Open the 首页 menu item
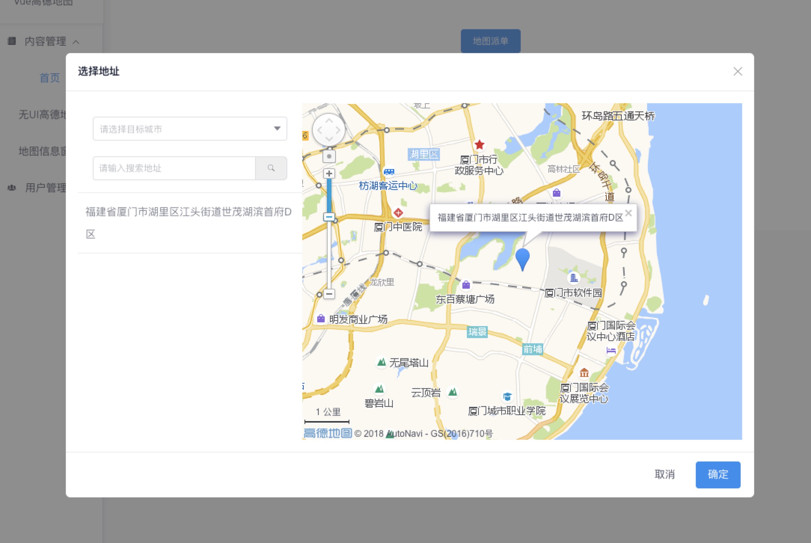811x543 pixels. [x=50, y=78]
